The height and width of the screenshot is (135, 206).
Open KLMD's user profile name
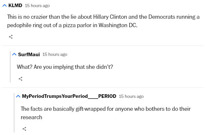tap(15, 5)
